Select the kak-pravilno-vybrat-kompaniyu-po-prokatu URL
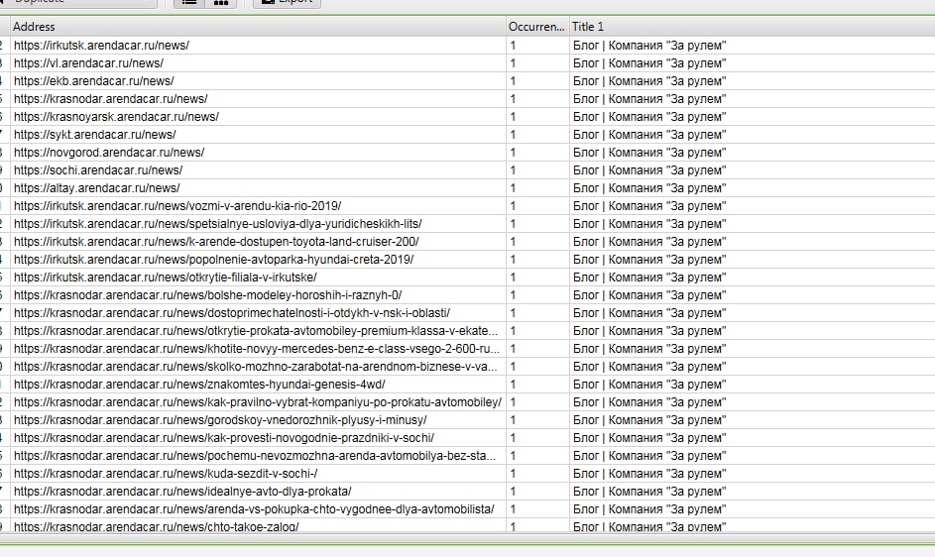935x557 pixels. click(x=258, y=402)
